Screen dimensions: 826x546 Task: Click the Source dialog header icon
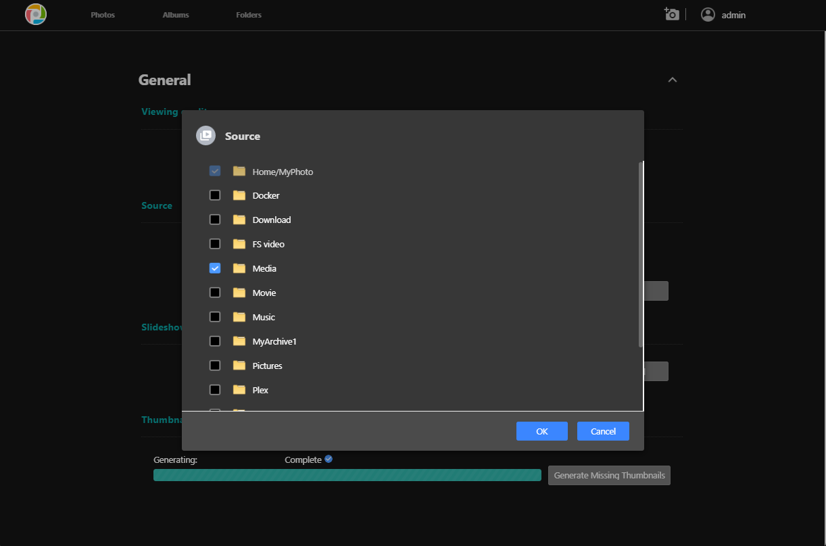pyautogui.click(x=205, y=136)
